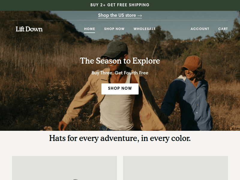Click the man's gray cap in hero
Image resolution: width=240 pixels, height=180 pixels.
coord(115,49)
